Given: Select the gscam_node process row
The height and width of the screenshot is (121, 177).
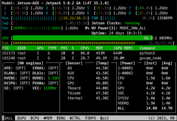Looking at the screenshot, I should pos(89,58).
